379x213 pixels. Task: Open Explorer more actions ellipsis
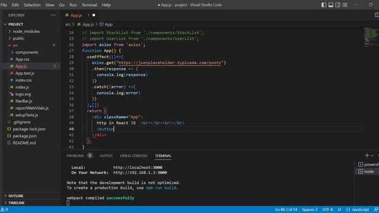tap(53, 15)
